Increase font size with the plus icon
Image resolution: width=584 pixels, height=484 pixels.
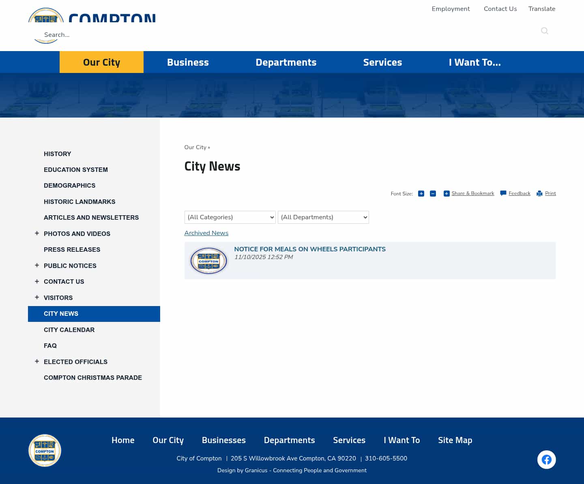421,193
